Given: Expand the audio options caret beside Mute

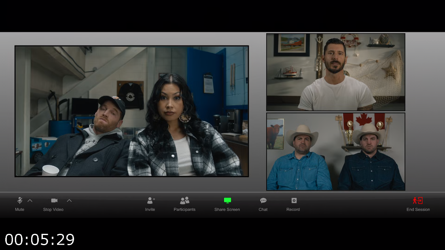Looking at the screenshot, I should coord(30,201).
